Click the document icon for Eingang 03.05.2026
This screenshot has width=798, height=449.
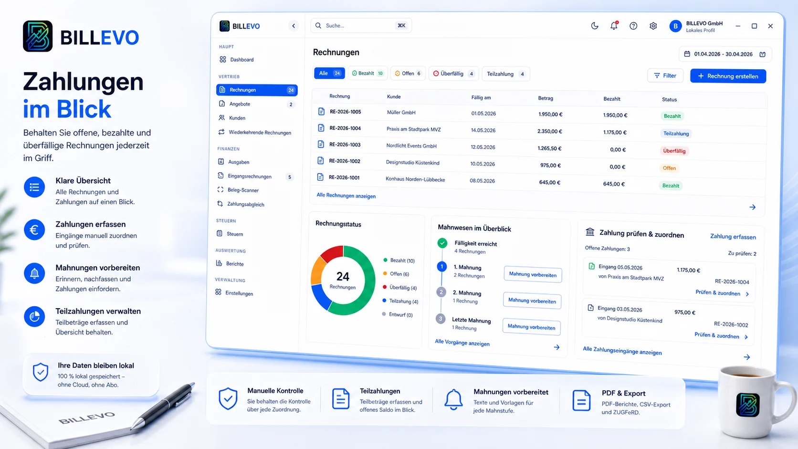[591, 308]
